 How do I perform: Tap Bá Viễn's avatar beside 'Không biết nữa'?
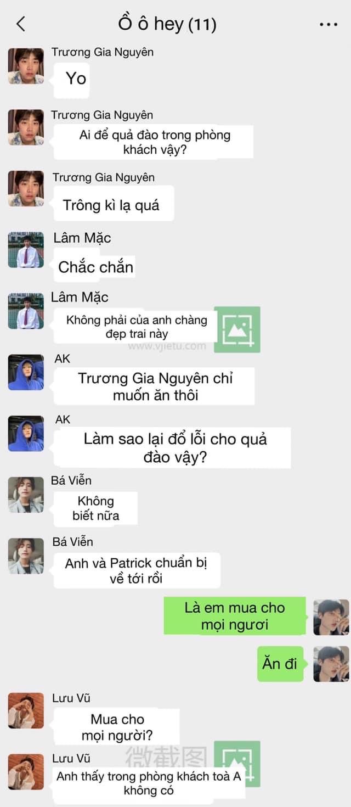point(26,495)
